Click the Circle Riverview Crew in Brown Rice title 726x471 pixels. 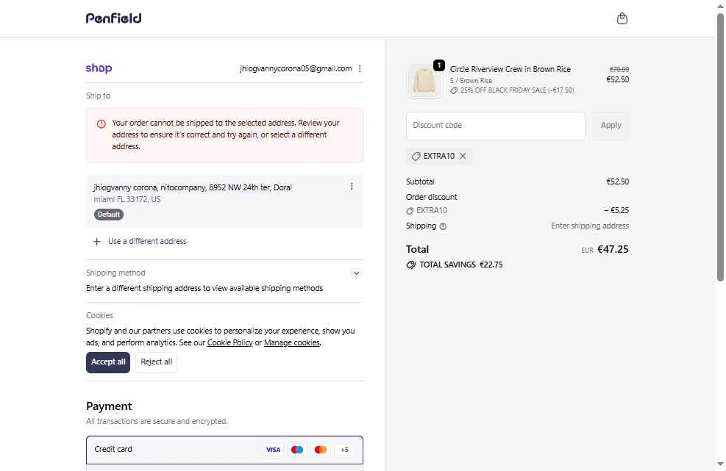(x=510, y=69)
